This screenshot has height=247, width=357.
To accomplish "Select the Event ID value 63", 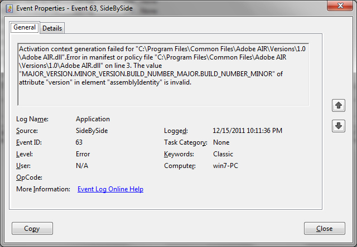I will click(79, 142).
